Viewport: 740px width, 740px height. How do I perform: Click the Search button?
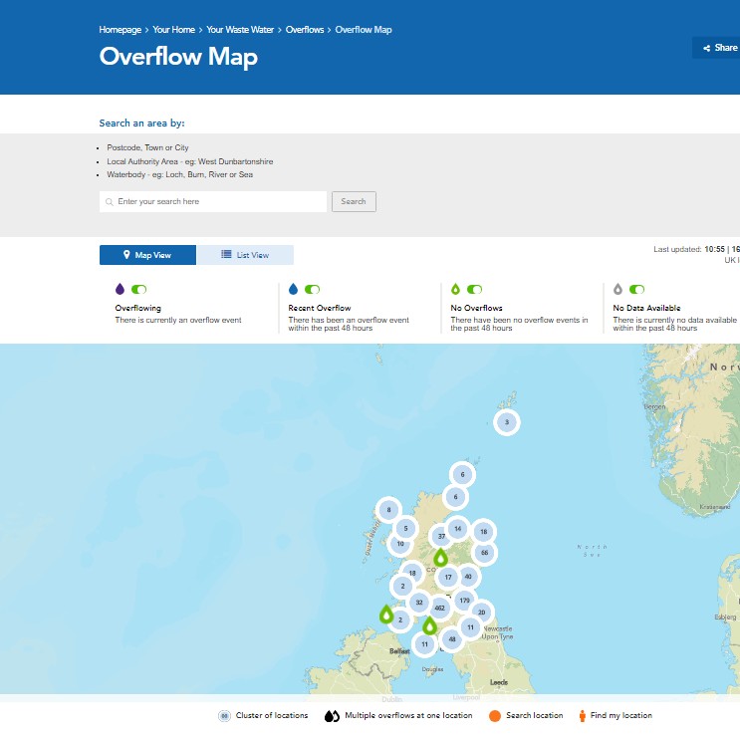354,201
